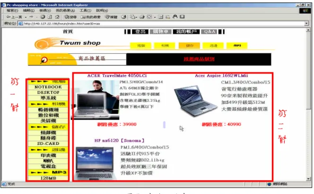Open the 編輯(E) menu
This screenshot has width=314, height=194.
pyautogui.click(x=29, y=10)
